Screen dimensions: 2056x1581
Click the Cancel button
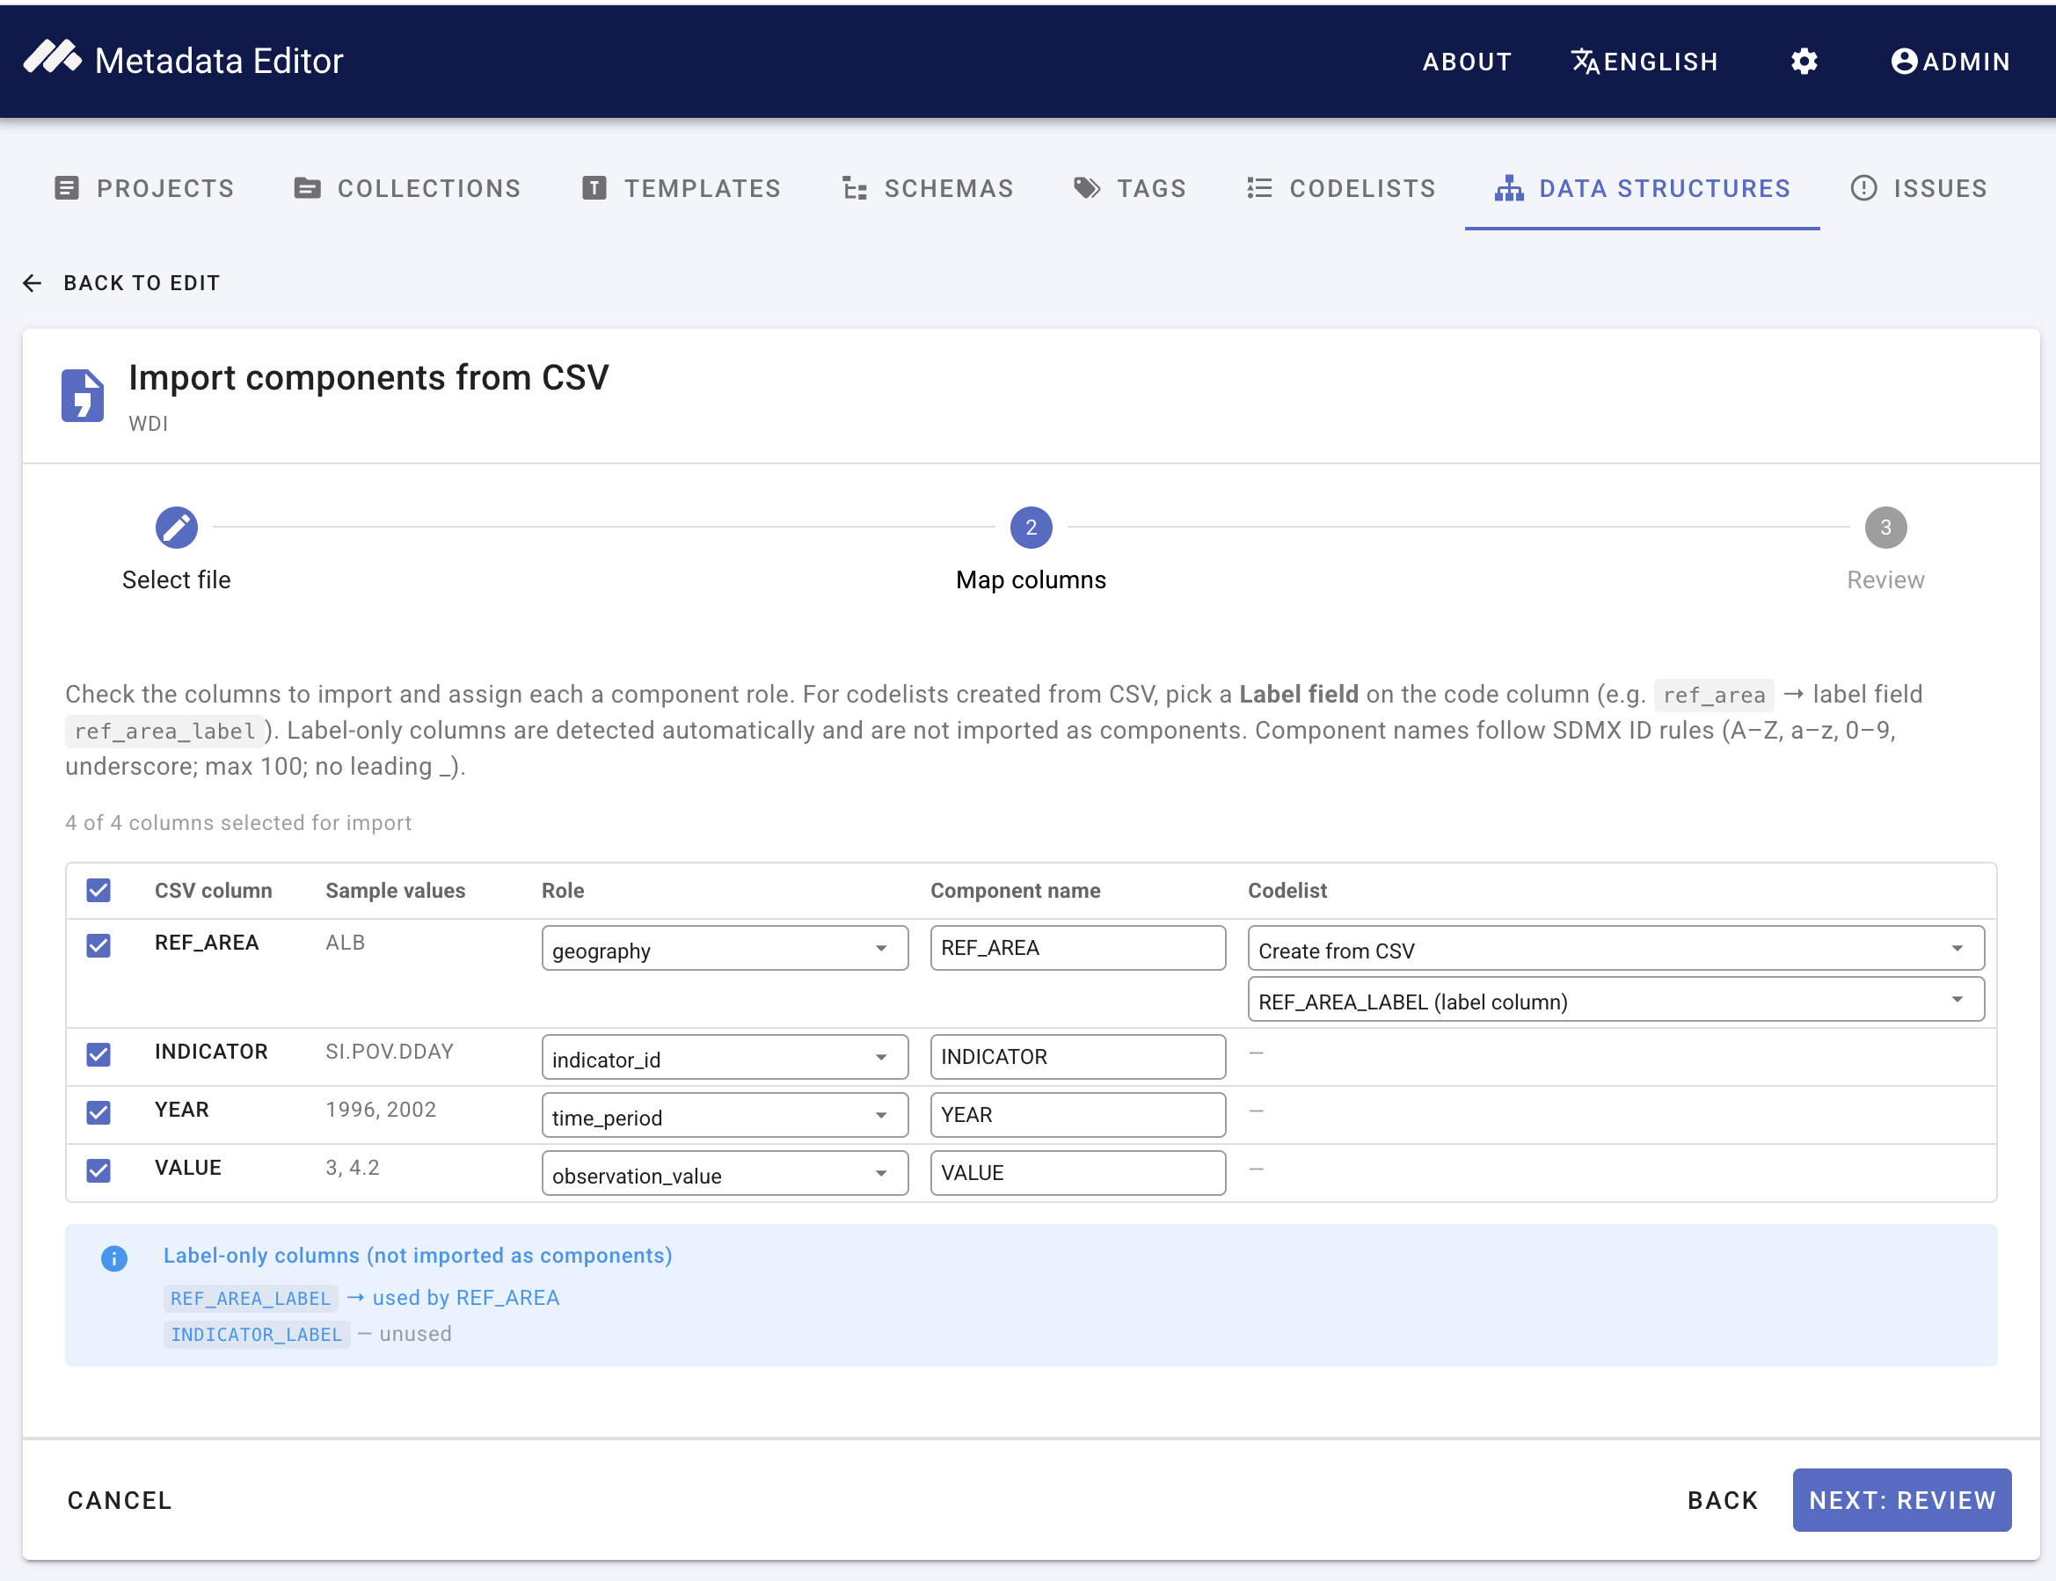pos(120,1500)
